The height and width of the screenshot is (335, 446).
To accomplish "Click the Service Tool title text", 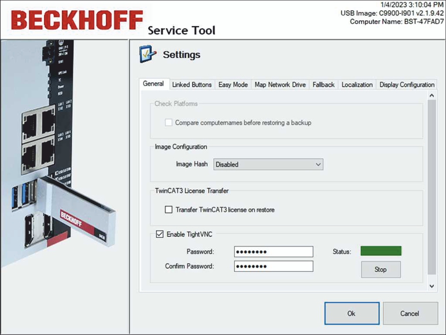I will click(182, 31).
